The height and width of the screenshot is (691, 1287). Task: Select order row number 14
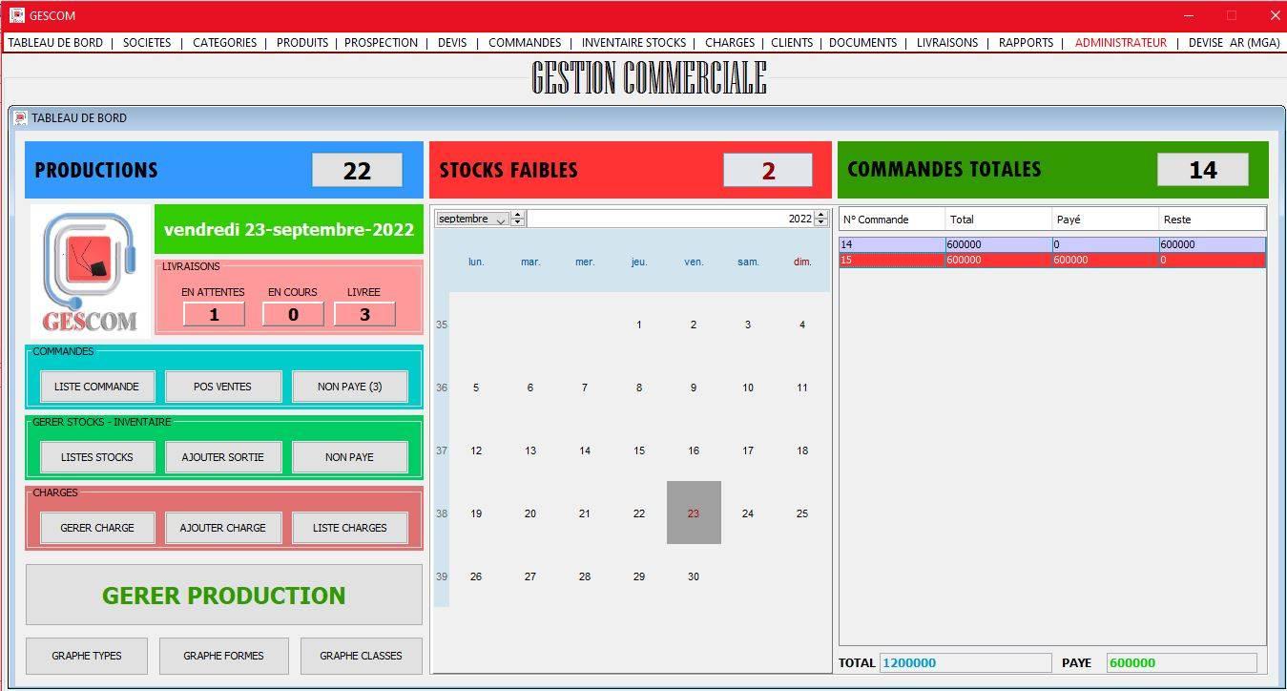[1052, 244]
